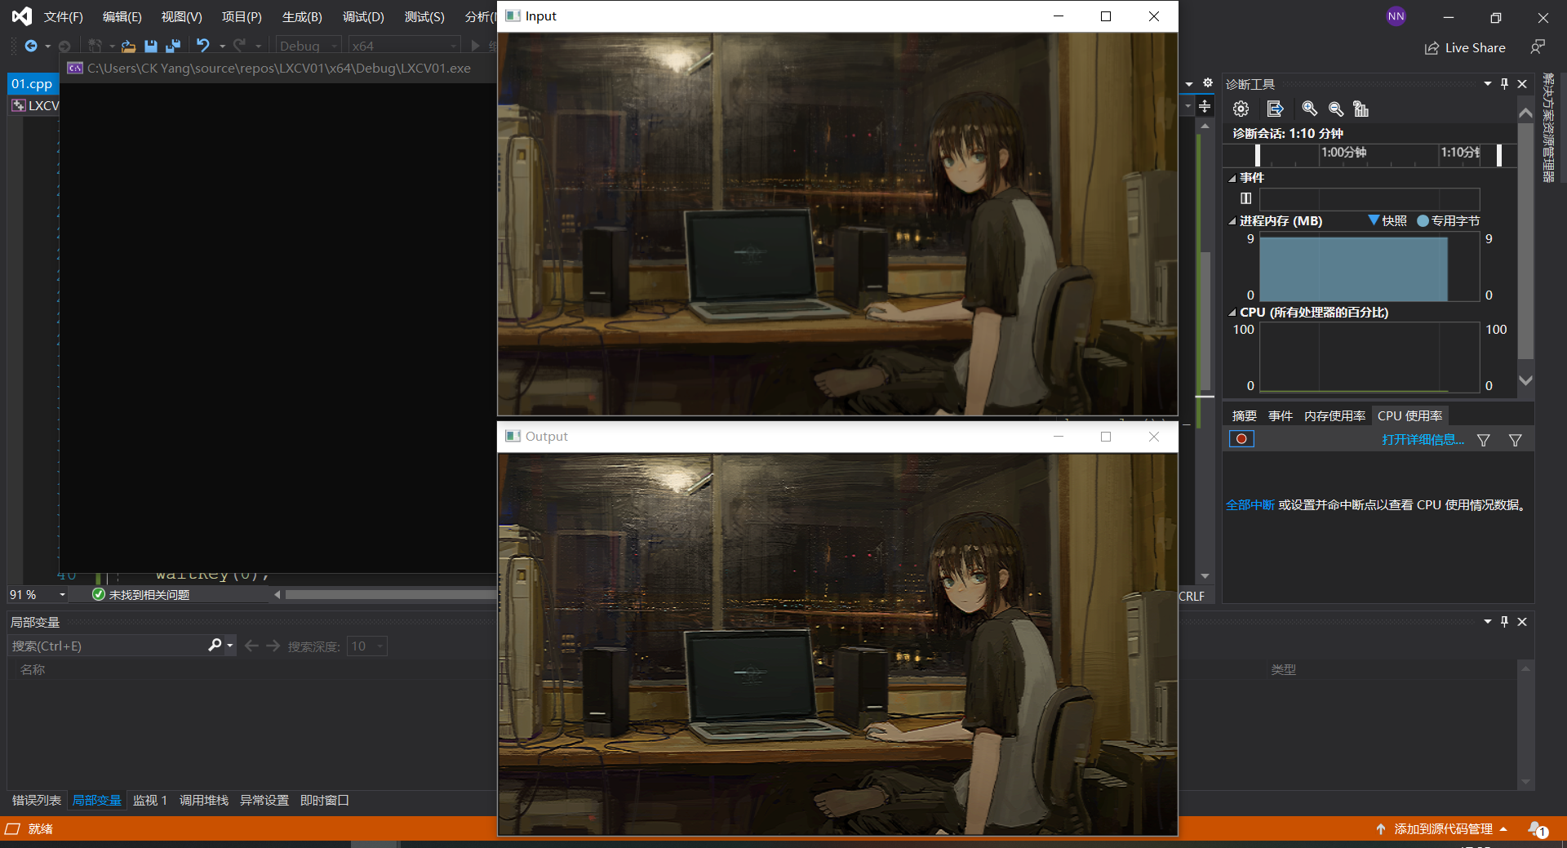The height and width of the screenshot is (848, 1567).
Task: Click the break all (全部中断) link
Action: click(x=1250, y=505)
